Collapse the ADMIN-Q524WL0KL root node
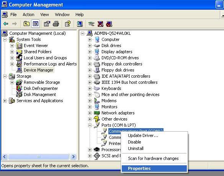This screenshot has width=224, height=176. pos(82,34)
